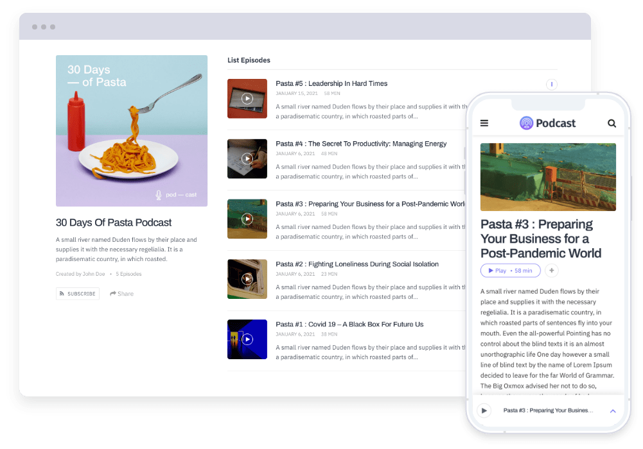Open the Pasta #4 Managing Energy episode link
643x449 pixels.
coord(360,143)
